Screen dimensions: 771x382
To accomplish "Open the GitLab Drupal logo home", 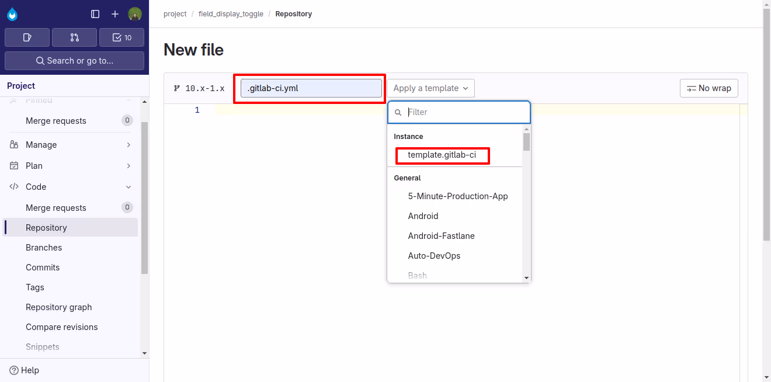I will click(12, 14).
